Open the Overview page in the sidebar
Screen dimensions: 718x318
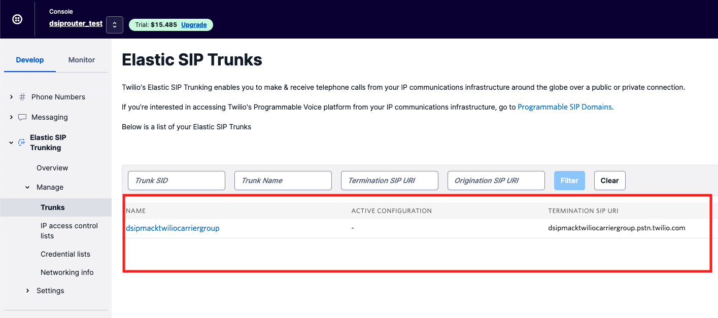click(x=52, y=167)
